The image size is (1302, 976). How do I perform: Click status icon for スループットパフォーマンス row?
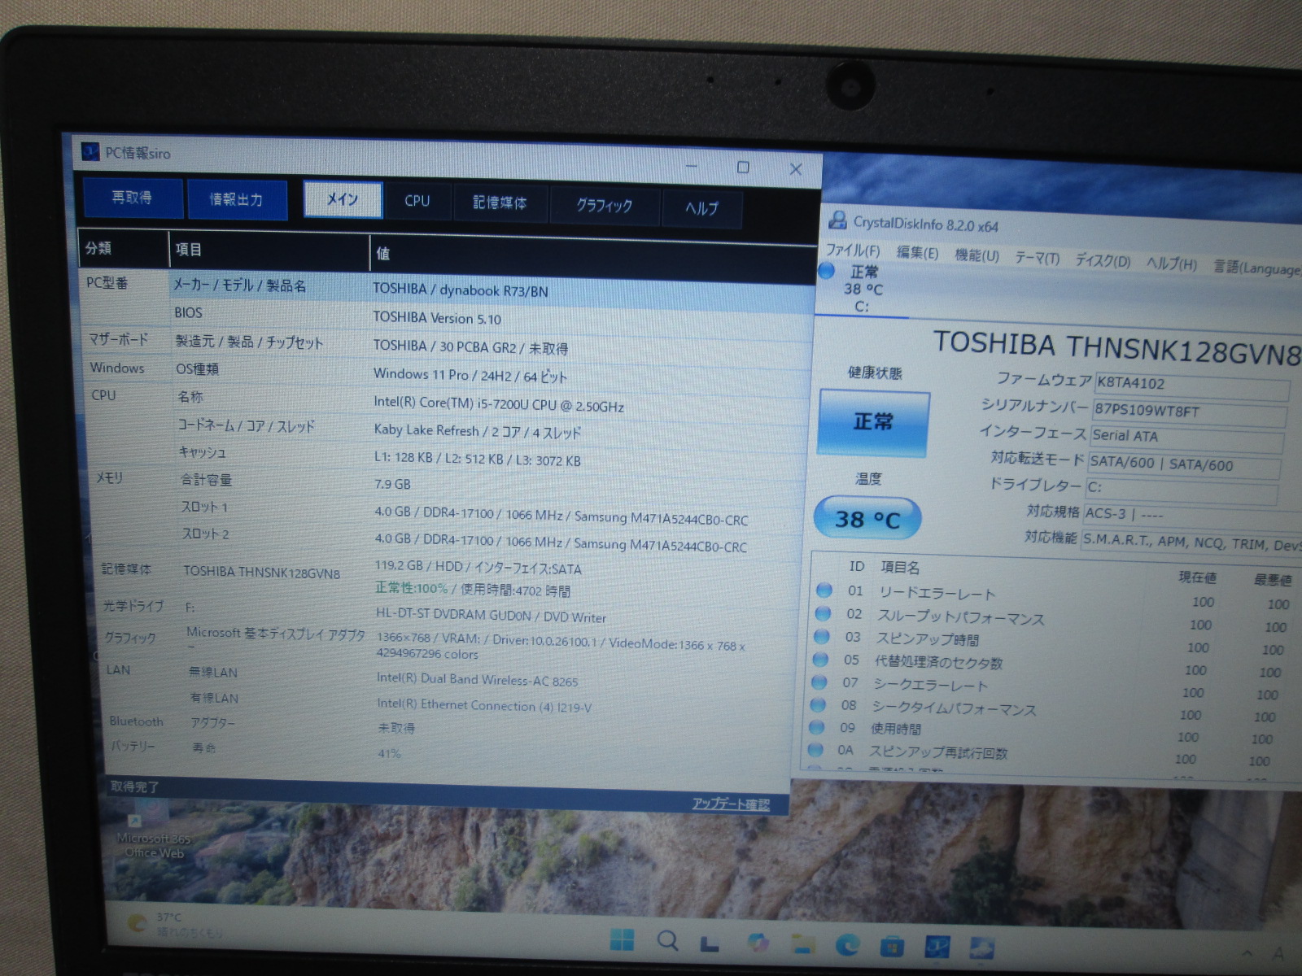(x=823, y=612)
